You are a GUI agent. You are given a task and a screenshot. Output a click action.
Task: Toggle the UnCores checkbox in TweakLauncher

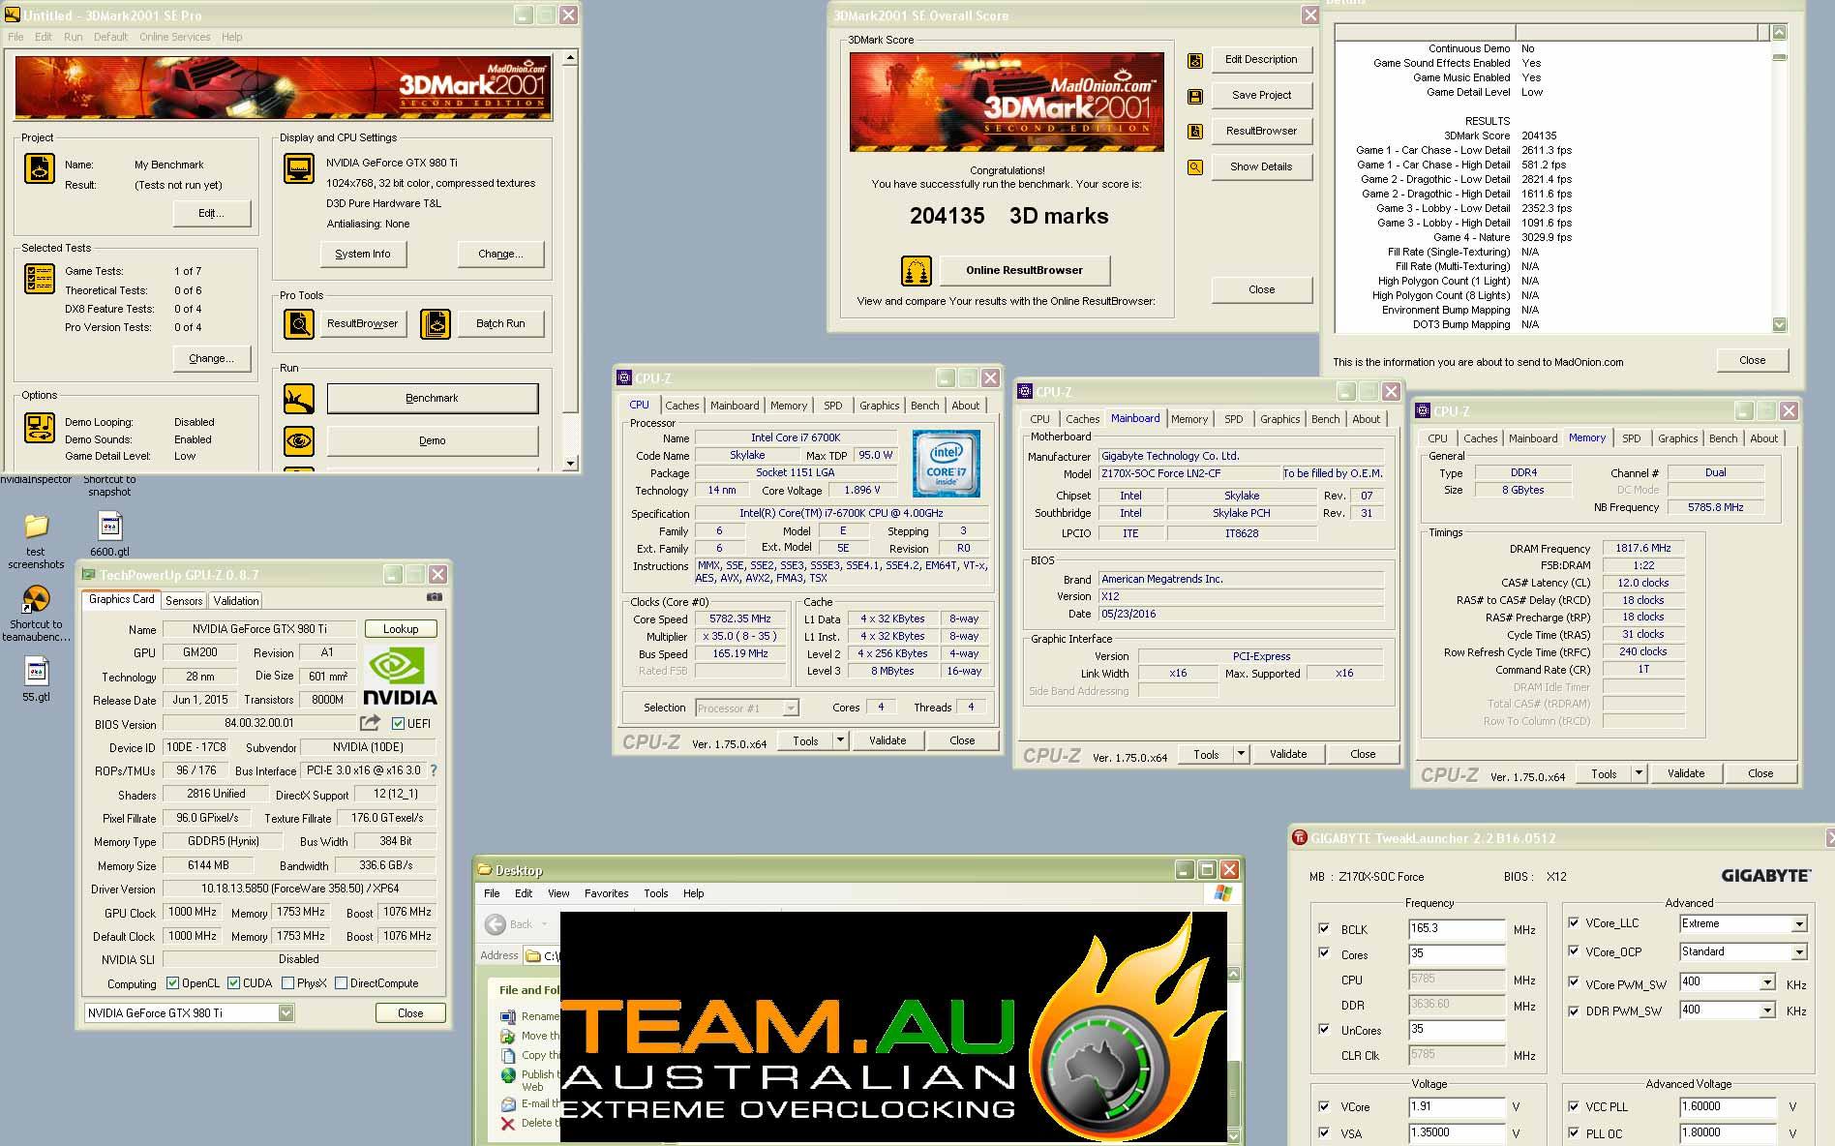(1324, 1029)
